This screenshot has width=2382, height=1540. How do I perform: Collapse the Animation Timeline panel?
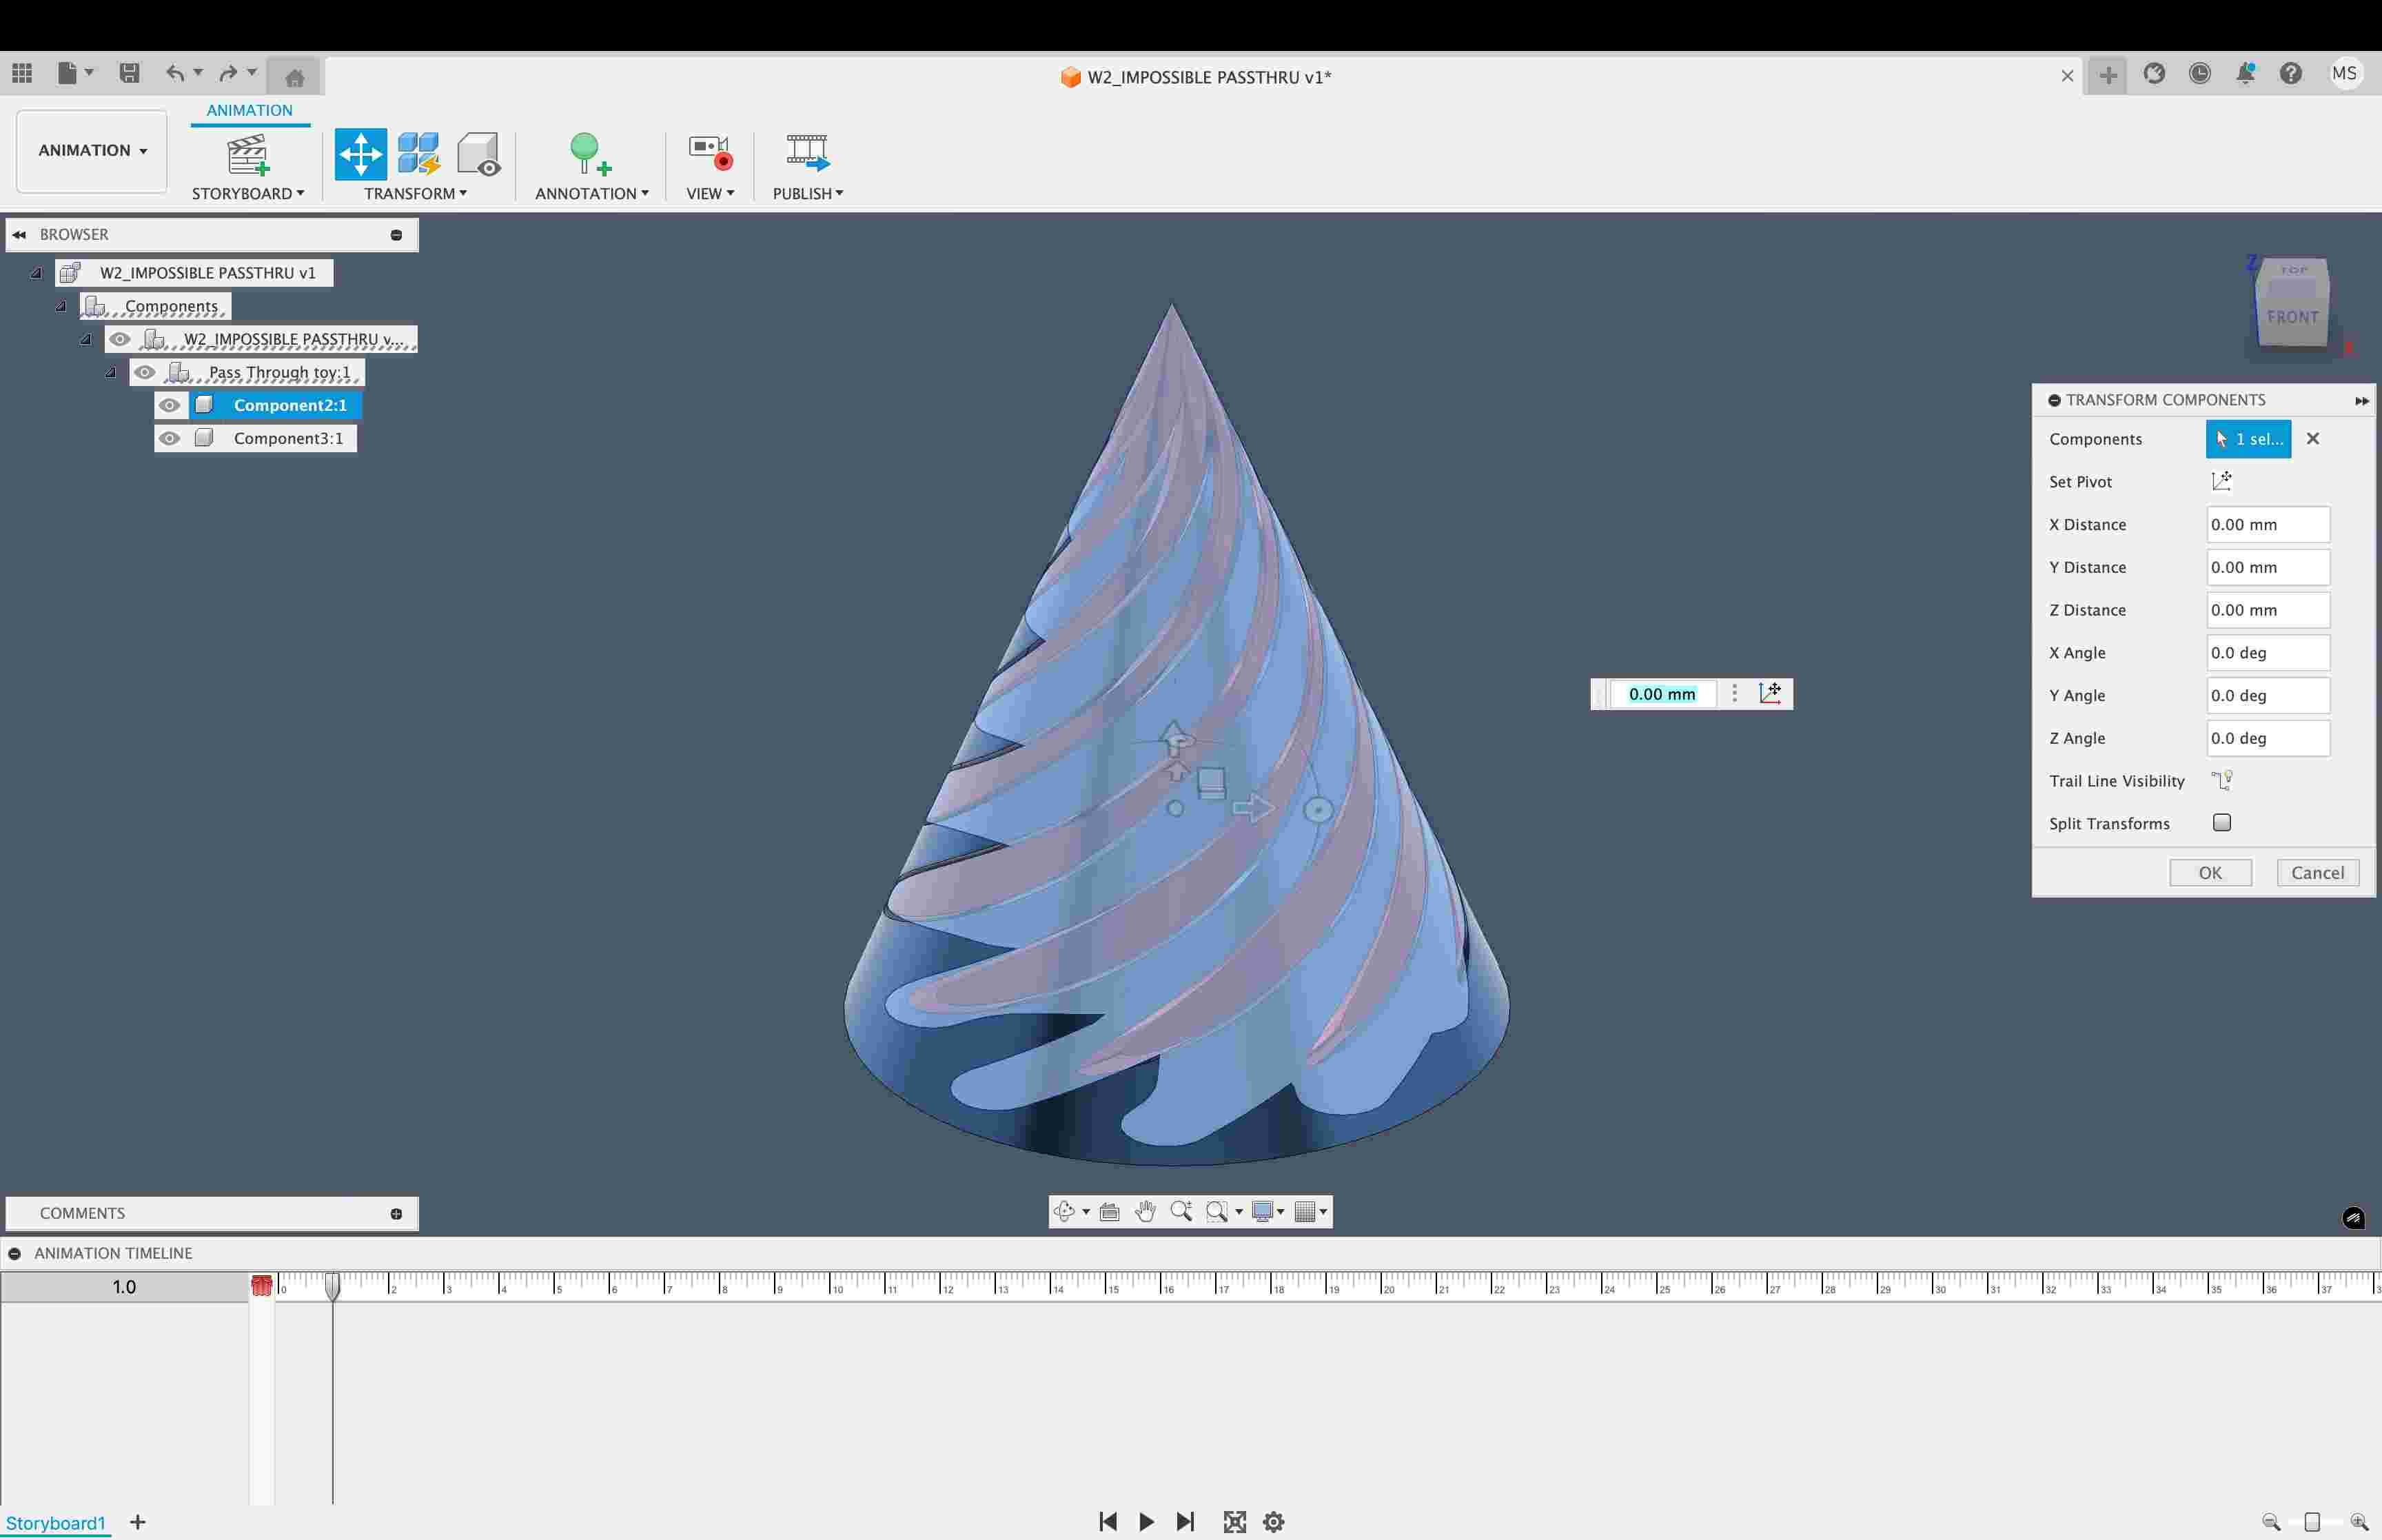coord(14,1253)
